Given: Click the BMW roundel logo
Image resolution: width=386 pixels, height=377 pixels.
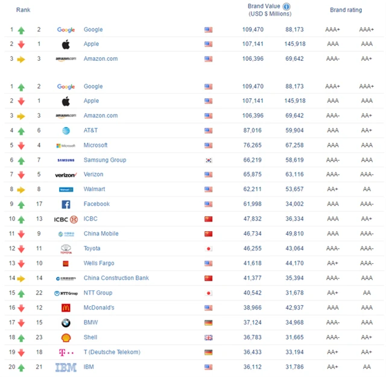Looking at the screenshot, I should click(x=66, y=323).
